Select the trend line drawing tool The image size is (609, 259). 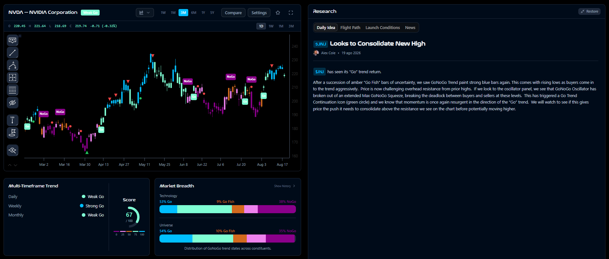[13, 53]
